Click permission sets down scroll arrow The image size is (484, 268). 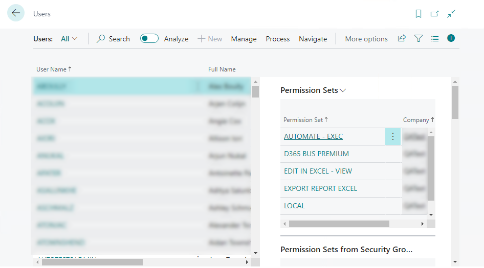coord(431,215)
